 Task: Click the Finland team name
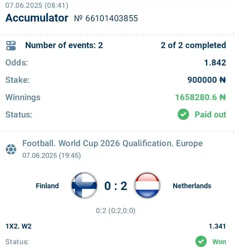pyautogui.click(x=47, y=186)
